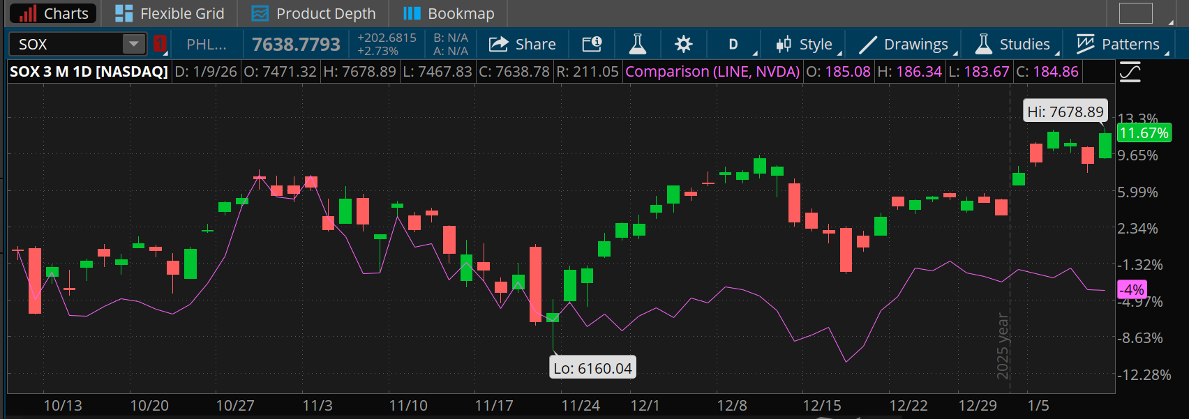This screenshot has height=419, width=1189.
Task: Switch to the Charts tab
Action: (x=53, y=13)
